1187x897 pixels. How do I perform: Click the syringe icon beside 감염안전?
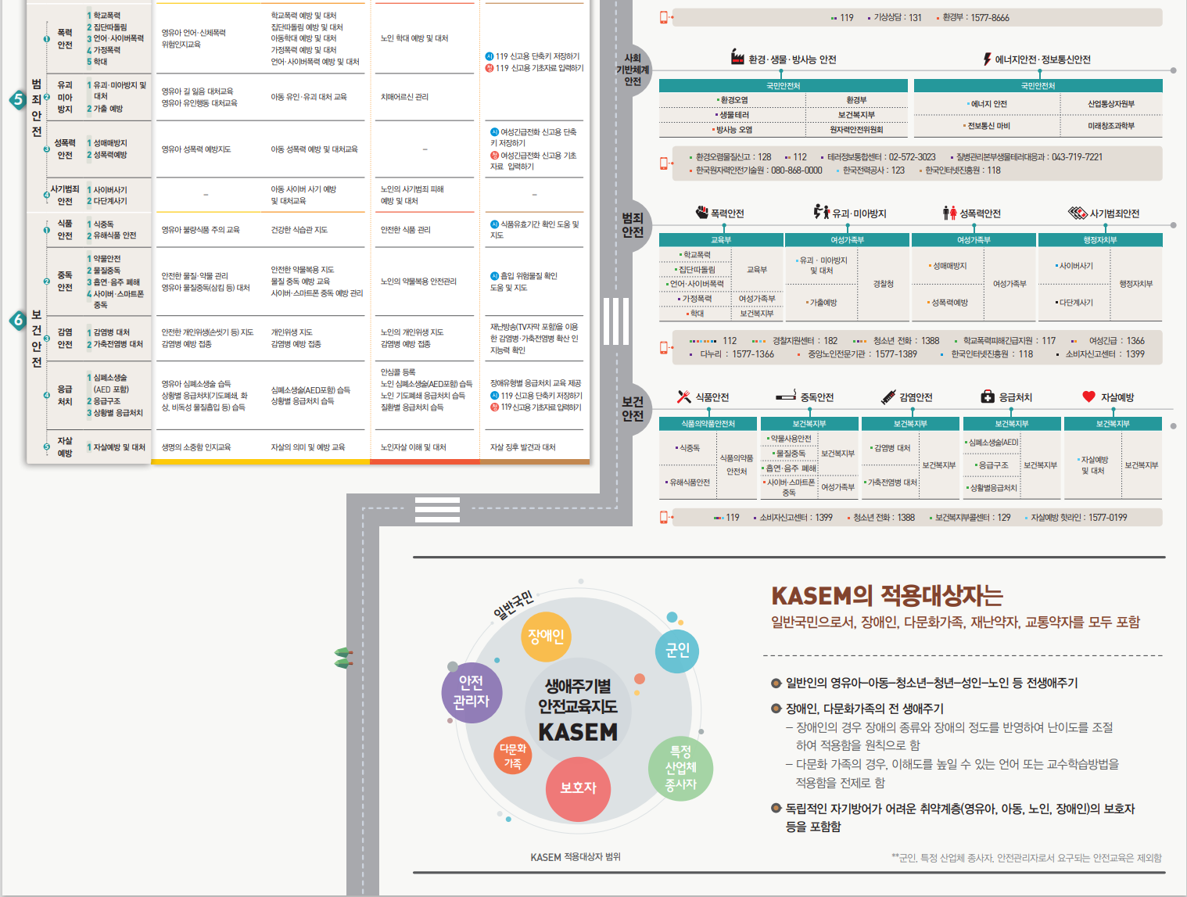click(888, 396)
